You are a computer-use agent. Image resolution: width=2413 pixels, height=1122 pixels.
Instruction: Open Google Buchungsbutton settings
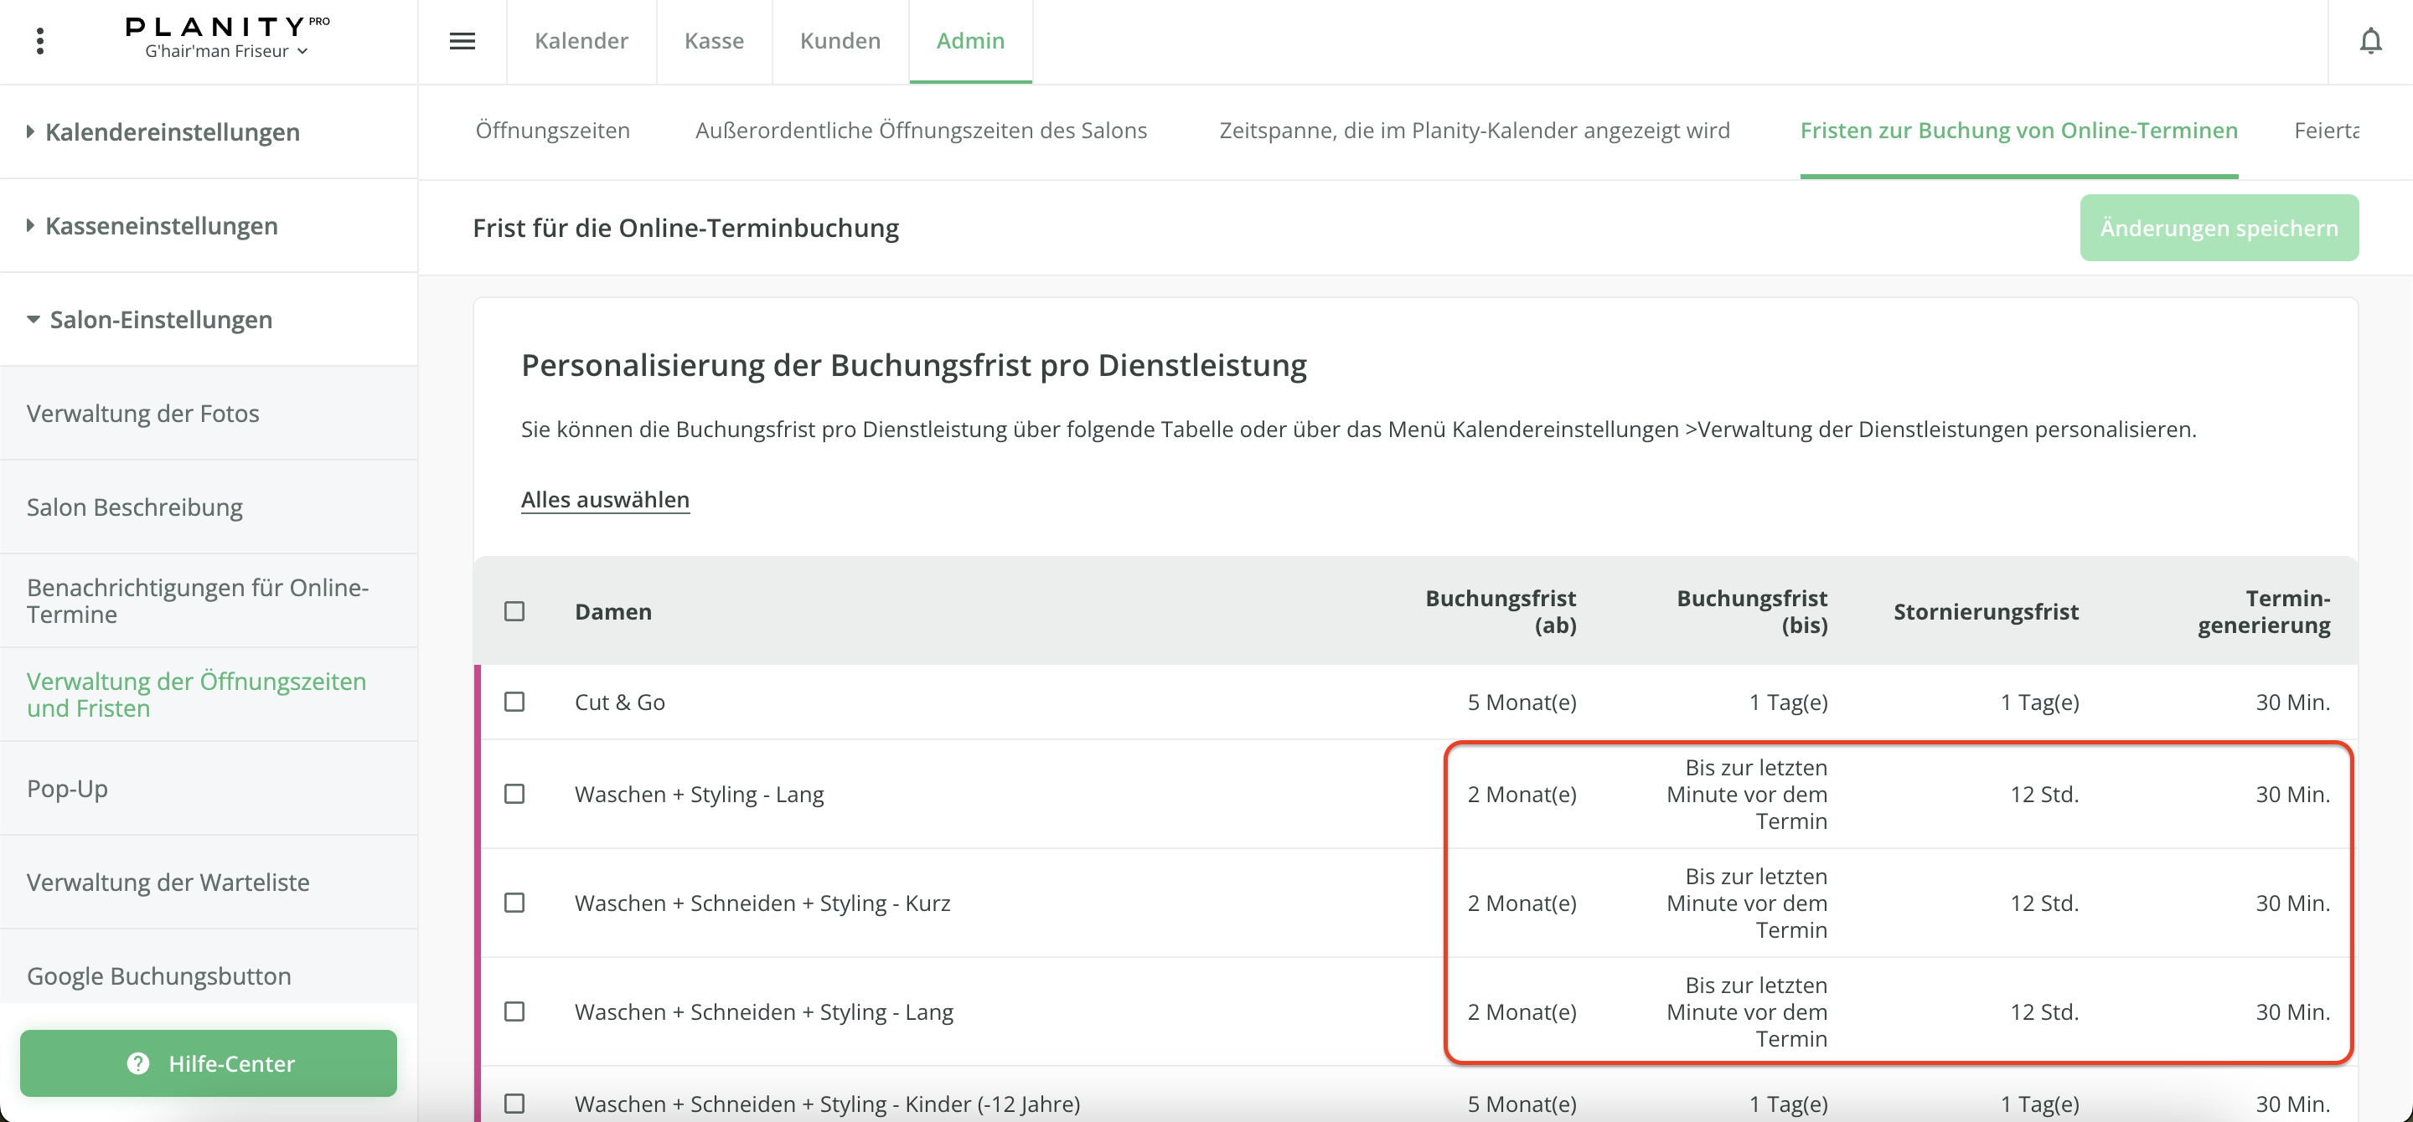click(158, 975)
